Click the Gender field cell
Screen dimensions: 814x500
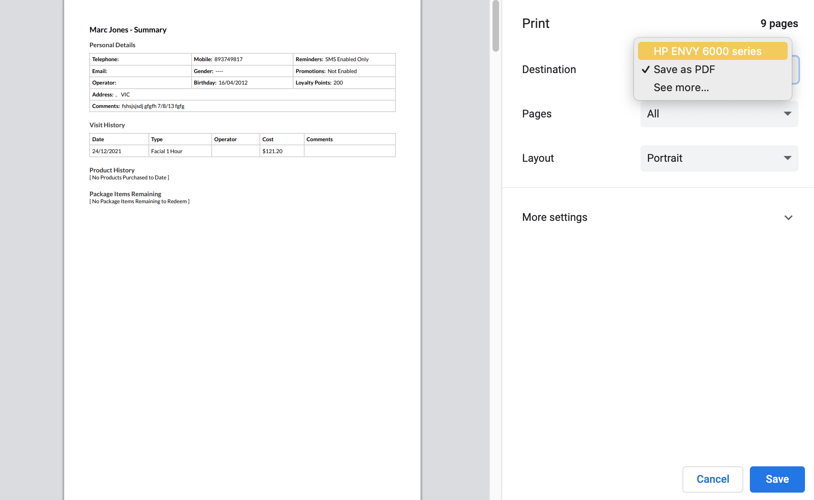click(x=242, y=71)
